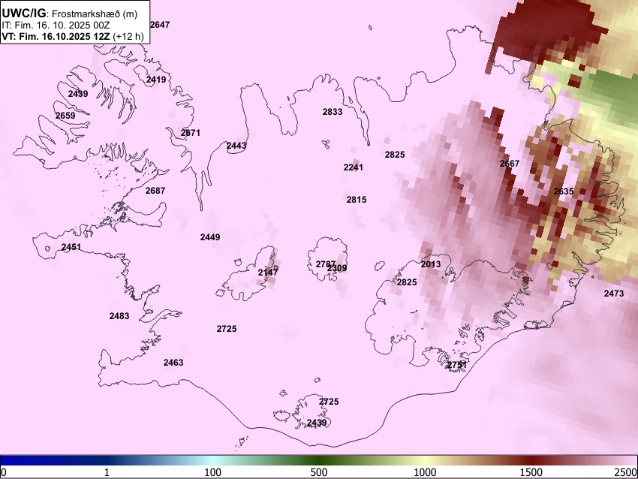Click the map value 2687
This screenshot has width=638, height=479.
155,191
